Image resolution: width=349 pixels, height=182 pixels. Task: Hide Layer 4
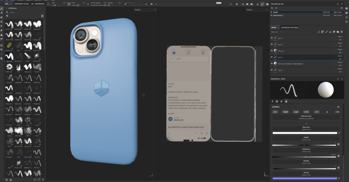[272, 57]
